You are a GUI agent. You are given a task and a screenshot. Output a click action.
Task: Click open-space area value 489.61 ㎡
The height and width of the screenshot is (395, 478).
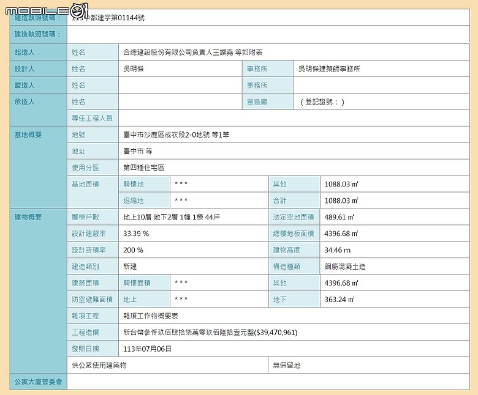click(x=339, y=217)
